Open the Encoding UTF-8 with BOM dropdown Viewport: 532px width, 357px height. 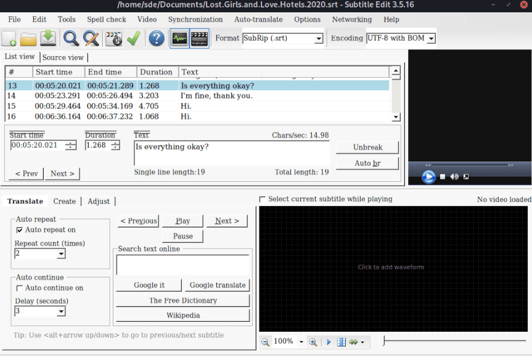pyautogui.click(x=431, y=39)
